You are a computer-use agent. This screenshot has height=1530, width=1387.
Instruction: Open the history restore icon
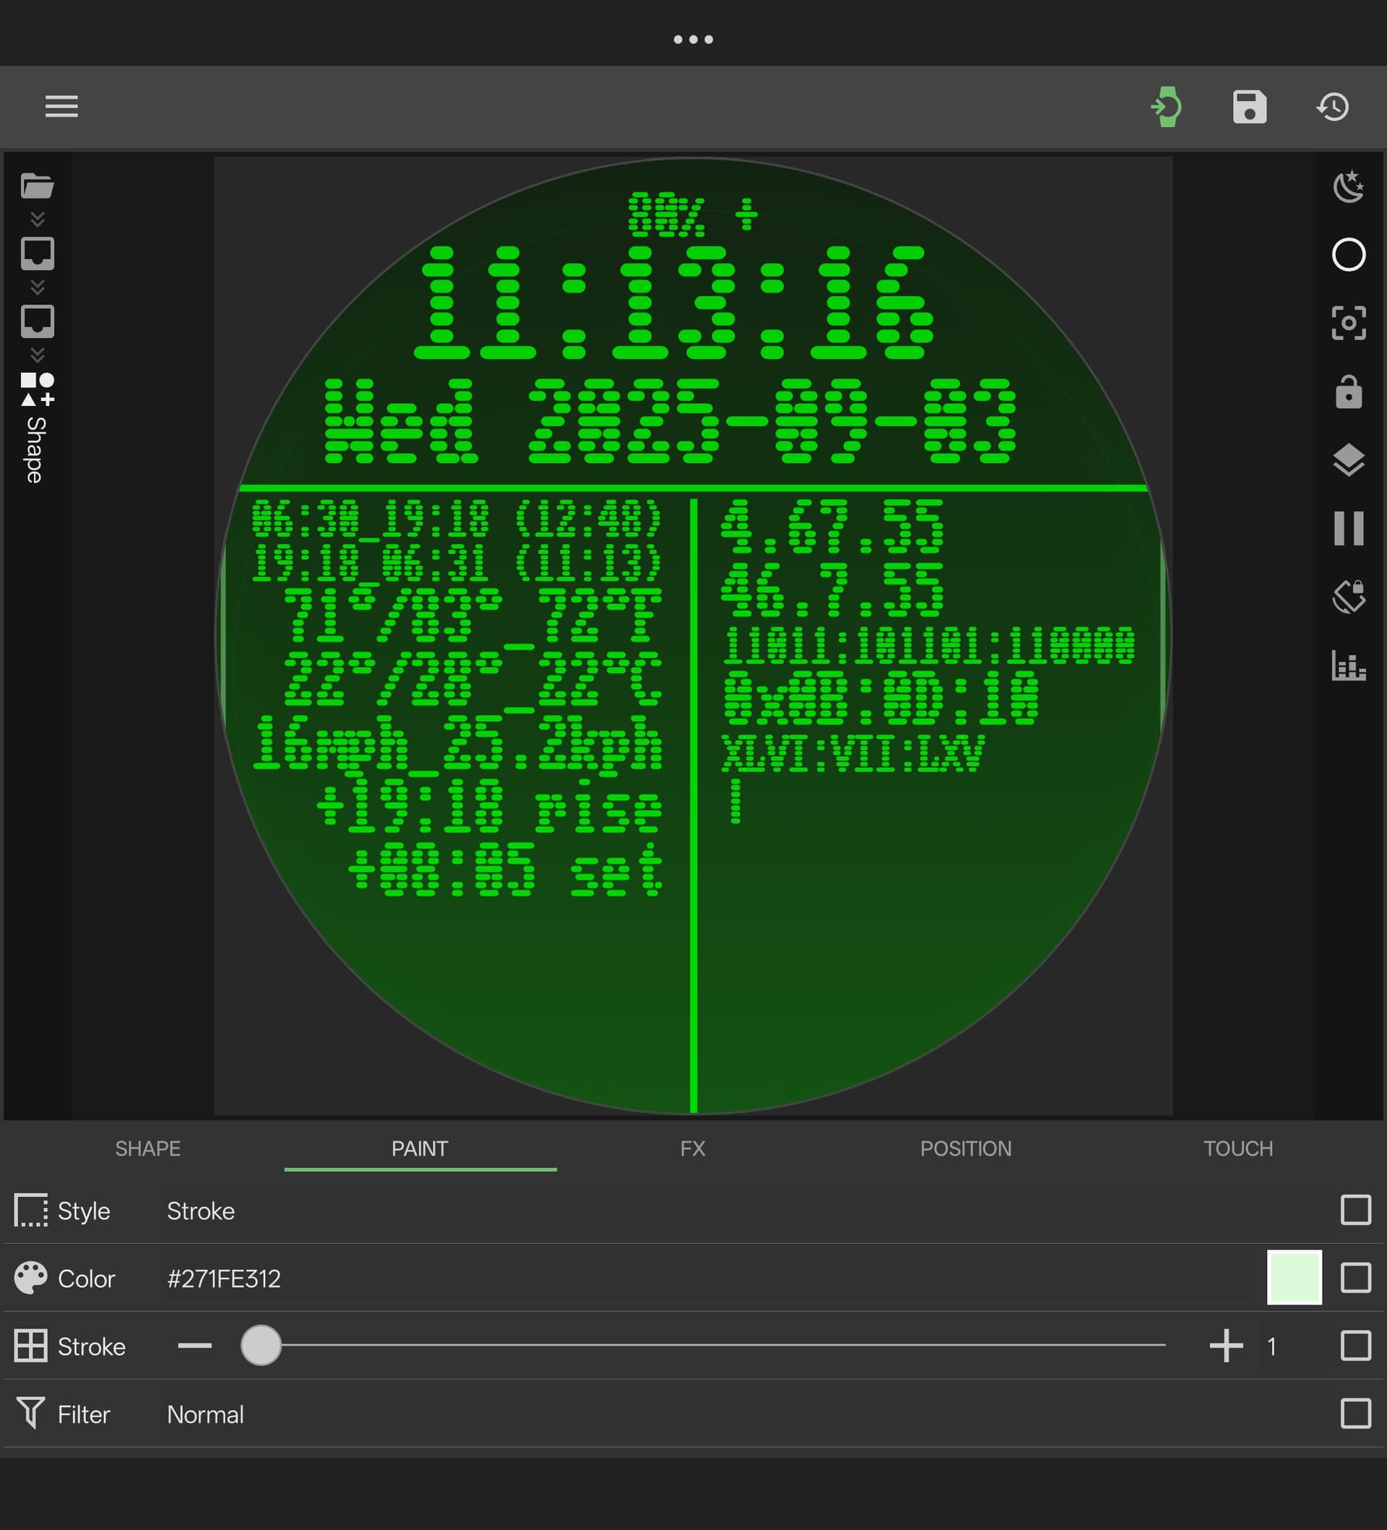pos(1332,106)
